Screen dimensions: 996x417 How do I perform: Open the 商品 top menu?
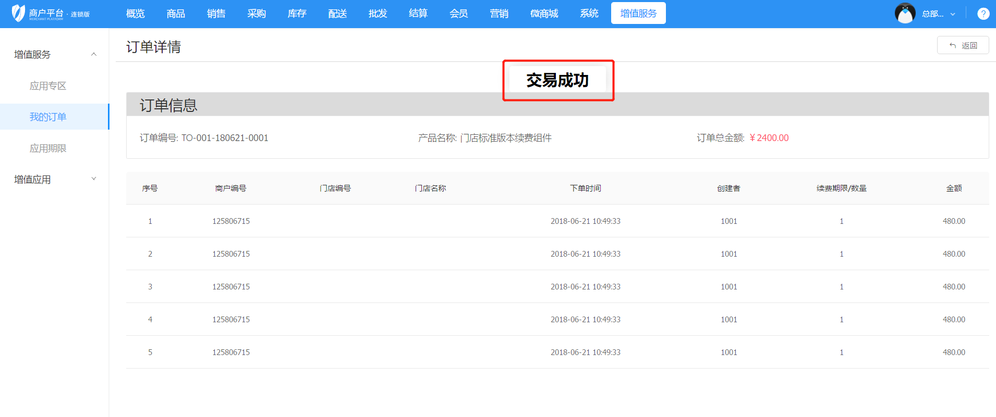pos(176,14)
